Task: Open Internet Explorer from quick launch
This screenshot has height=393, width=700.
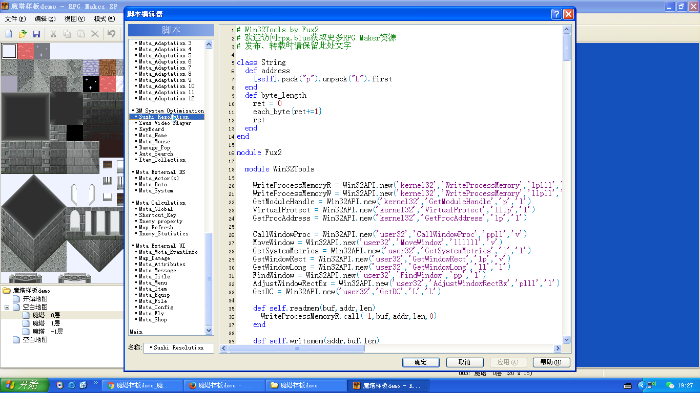Action: tap(72, 385)
